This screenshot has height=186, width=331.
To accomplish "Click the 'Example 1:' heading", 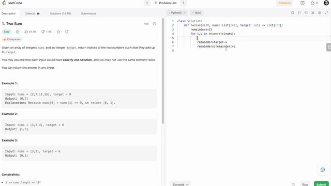I will click(x=10, y=83).
